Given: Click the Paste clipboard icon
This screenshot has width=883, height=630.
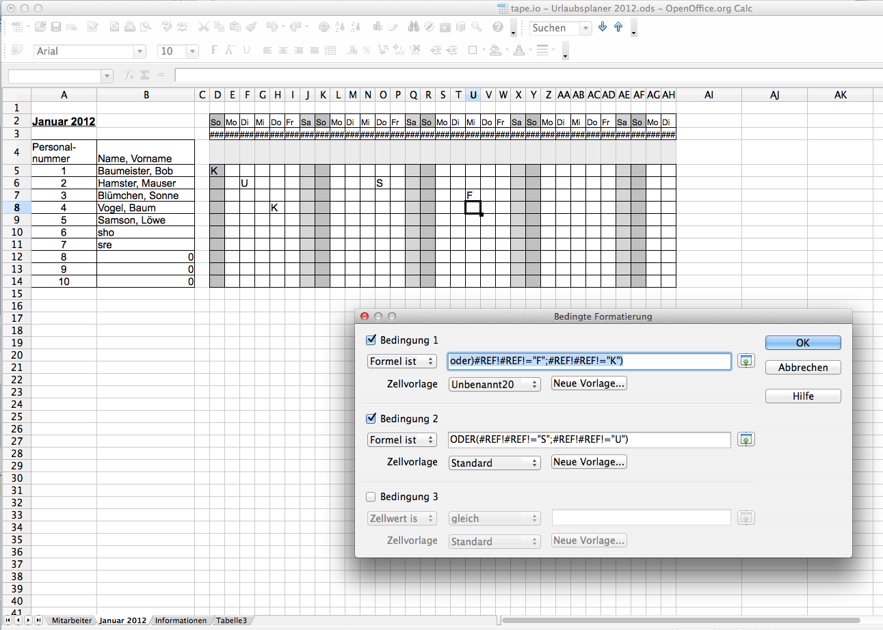Looking at the screenshot, I should (x=235, y=27).
